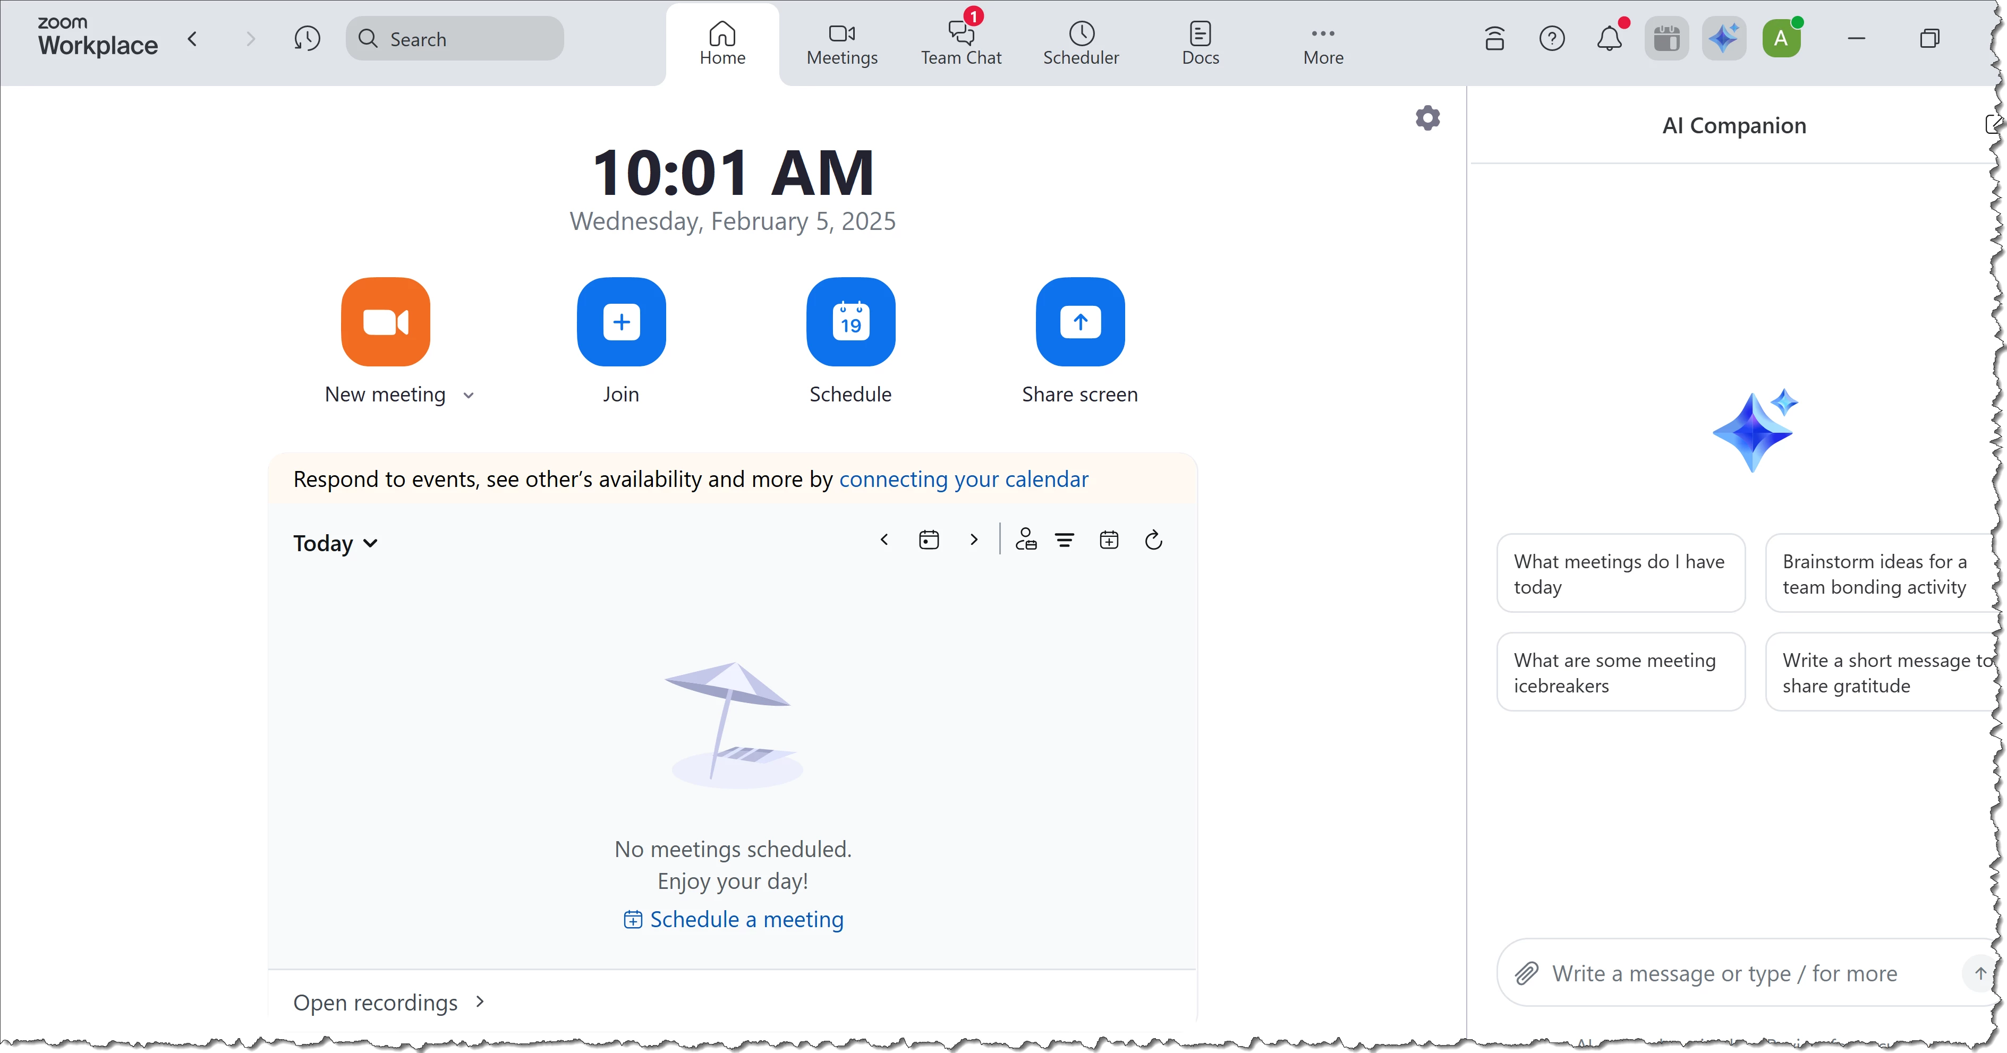Viewport: 2007px width, 1053px height.
Task: Open the More menu tab
Action: point(1323,43)
